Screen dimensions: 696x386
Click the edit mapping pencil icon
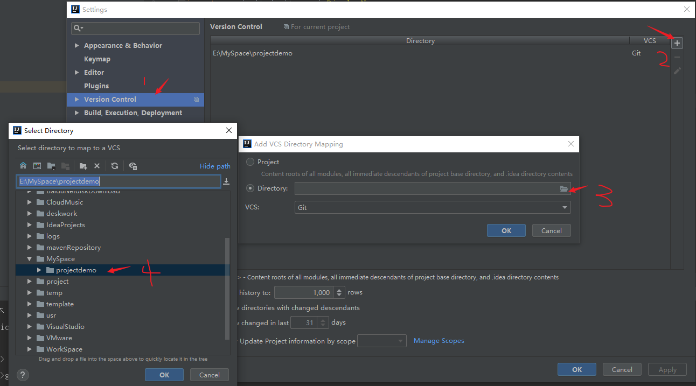677,71
